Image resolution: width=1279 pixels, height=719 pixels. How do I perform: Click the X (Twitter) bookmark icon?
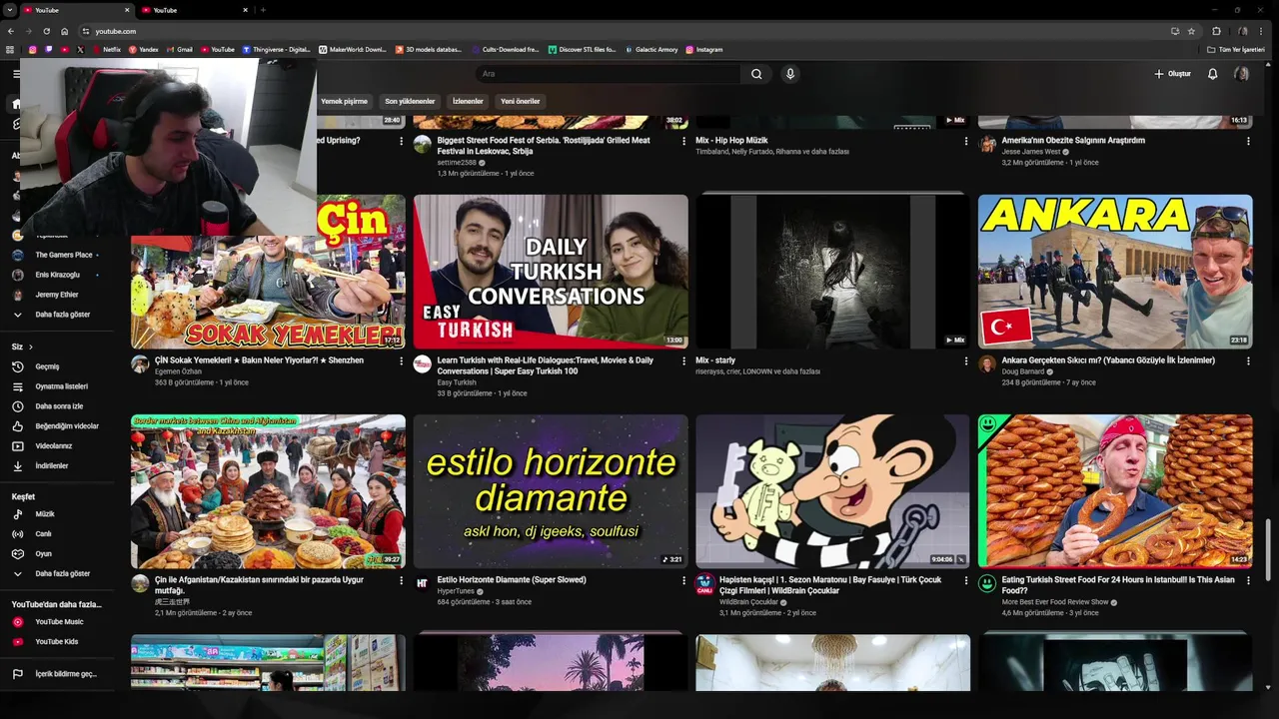pyautogui.click(x=80, y=49)
